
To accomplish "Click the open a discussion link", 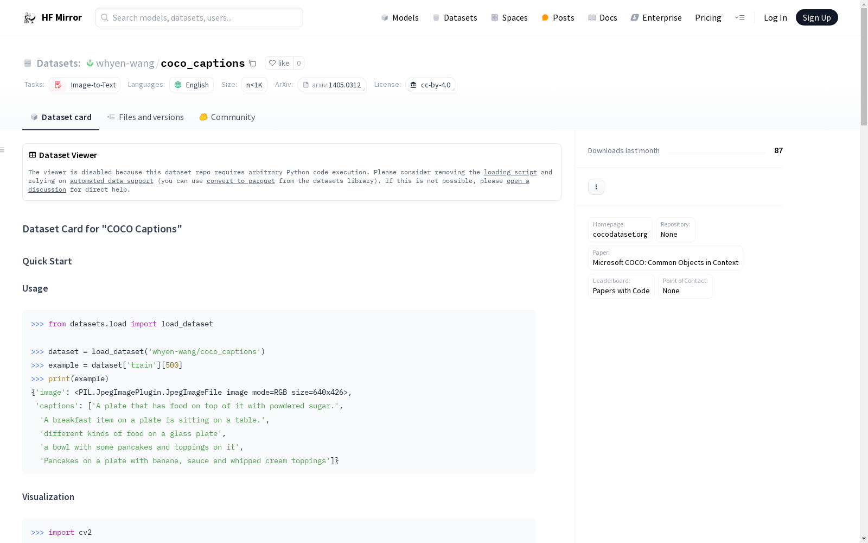I will [518, 181].
